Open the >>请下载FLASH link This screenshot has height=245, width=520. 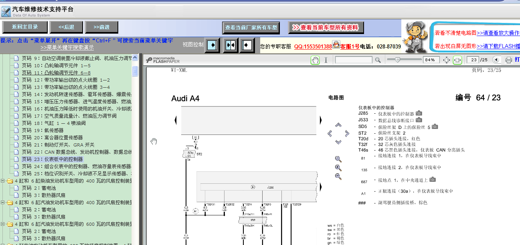pyautogui.click(x=498, y=46)
